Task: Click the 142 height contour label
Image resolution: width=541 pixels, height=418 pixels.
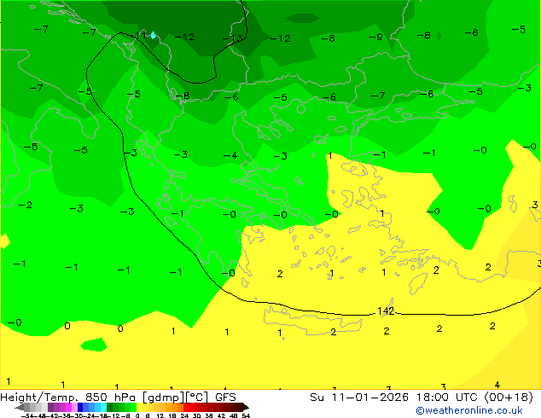Action: pyautogui.click(x=386, y=311)
